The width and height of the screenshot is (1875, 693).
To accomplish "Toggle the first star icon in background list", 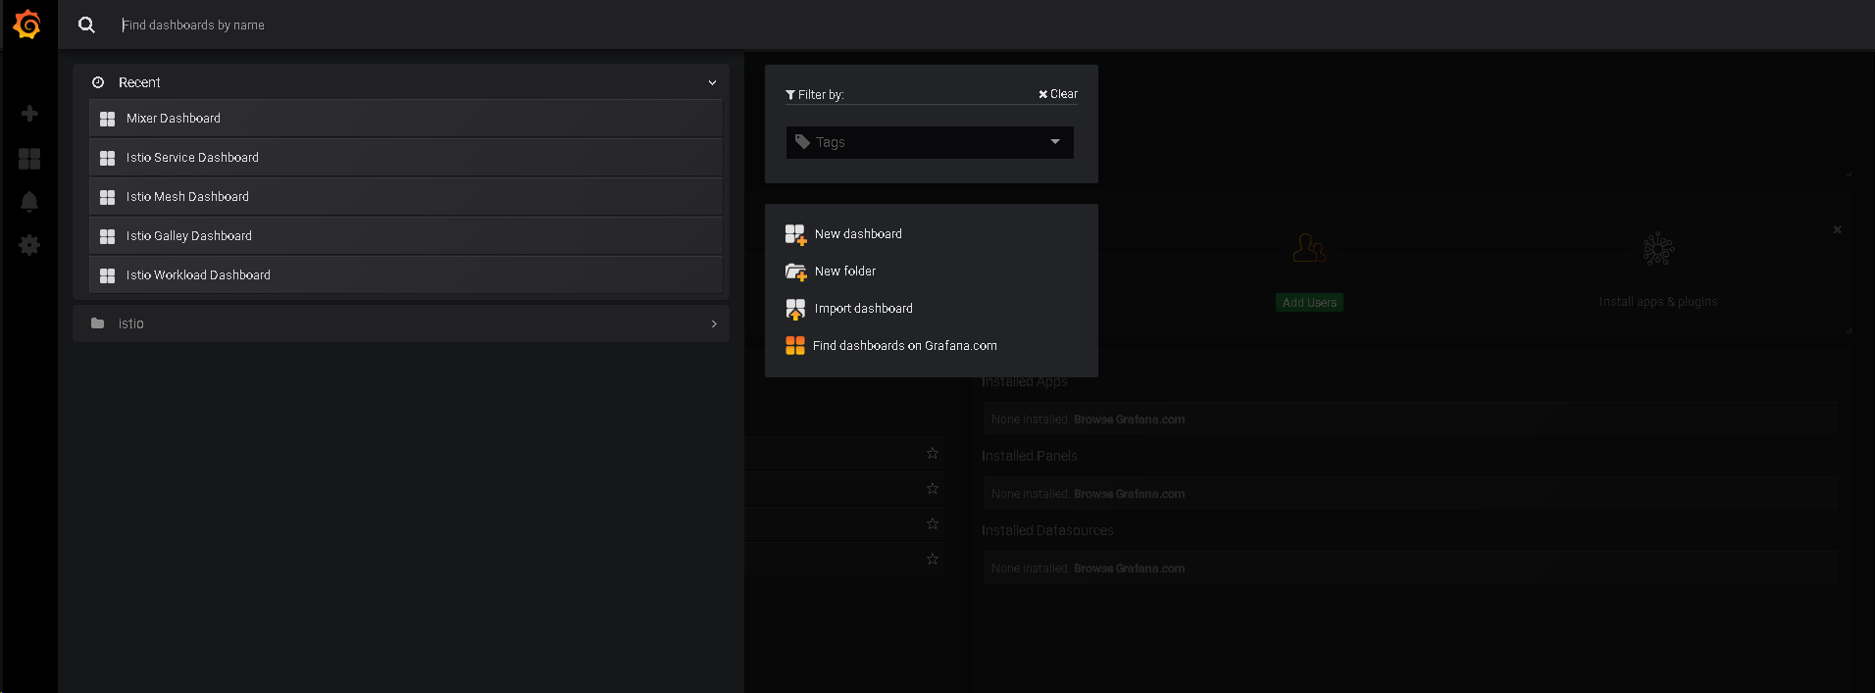I will 933,453.
